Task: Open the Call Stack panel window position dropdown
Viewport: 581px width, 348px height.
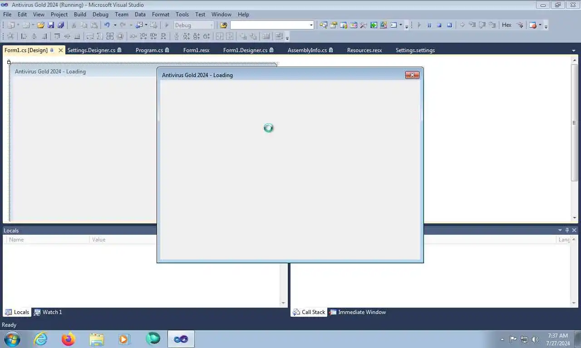Action: pyautogui.click(x=560, y=230)
